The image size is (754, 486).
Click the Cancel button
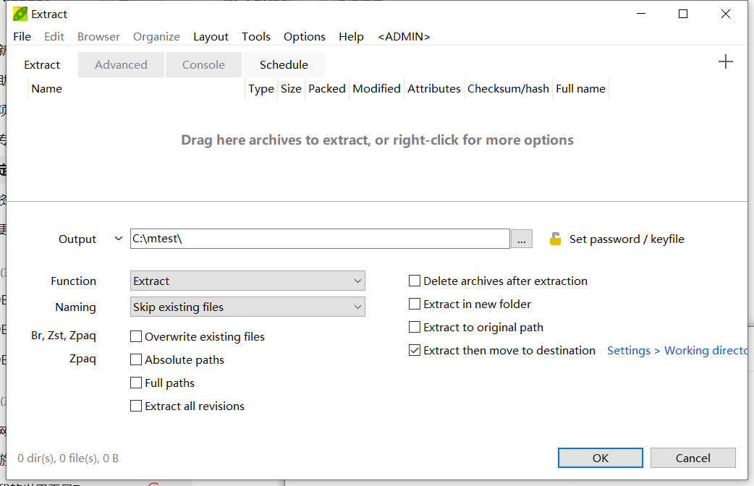tap(693, 458)
